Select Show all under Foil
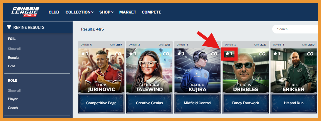 pyautogui.click(x=14, y=49)
